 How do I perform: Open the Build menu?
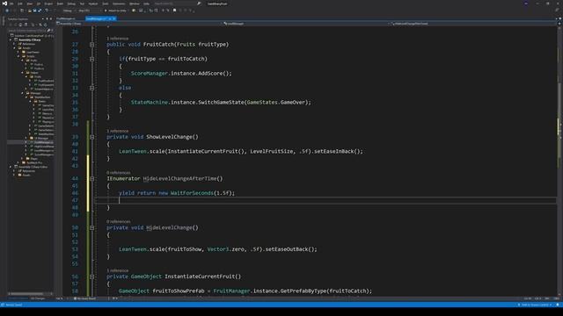pyautogui.click(x=60, y=4)
